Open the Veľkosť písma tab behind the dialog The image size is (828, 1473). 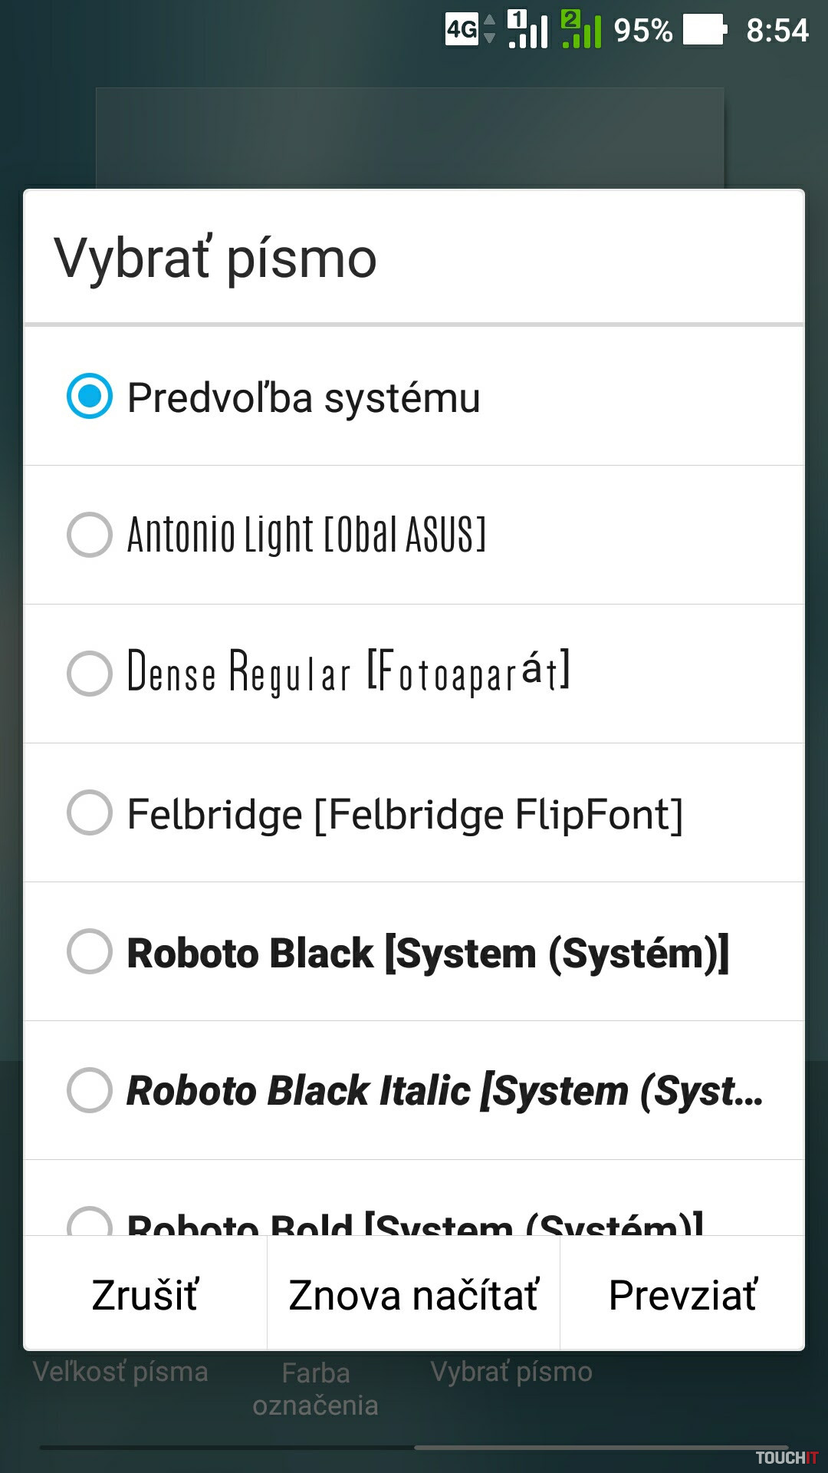(x=120, y=1372)
